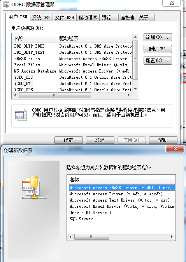
Task: Show the 关于 tab
Action: tap(146, 18)
